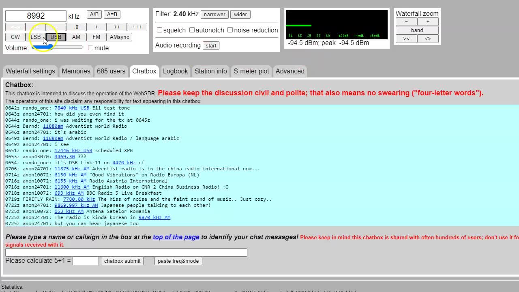This screenshot has width=519, height=292.
Task: Open the Advanced tab
Action: coord(290,71)
